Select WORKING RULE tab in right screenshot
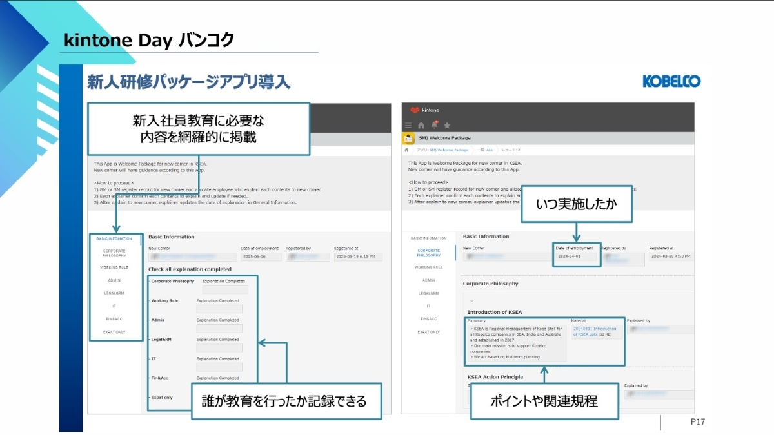The image size is (774, 435). tap(428, 267)
